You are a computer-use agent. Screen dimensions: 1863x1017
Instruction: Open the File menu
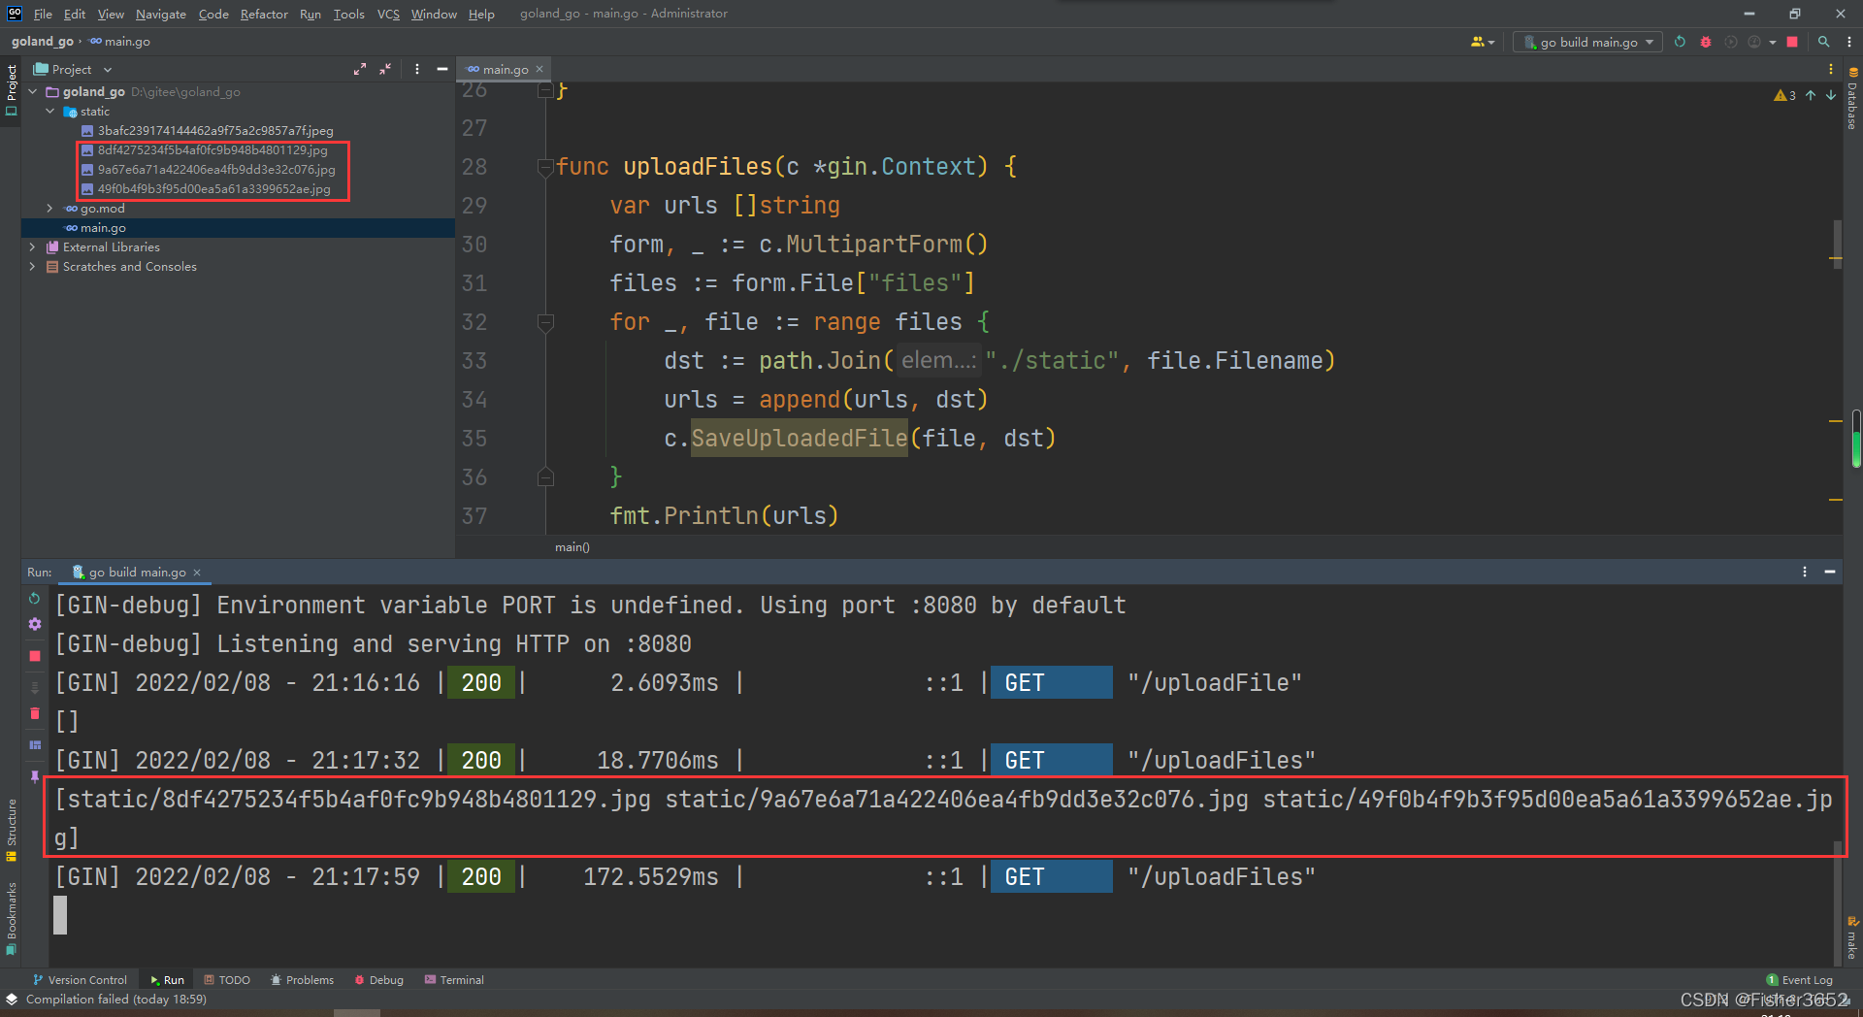[43, 14]
